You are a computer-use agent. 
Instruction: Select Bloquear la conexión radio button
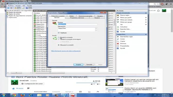coord(59,45)
